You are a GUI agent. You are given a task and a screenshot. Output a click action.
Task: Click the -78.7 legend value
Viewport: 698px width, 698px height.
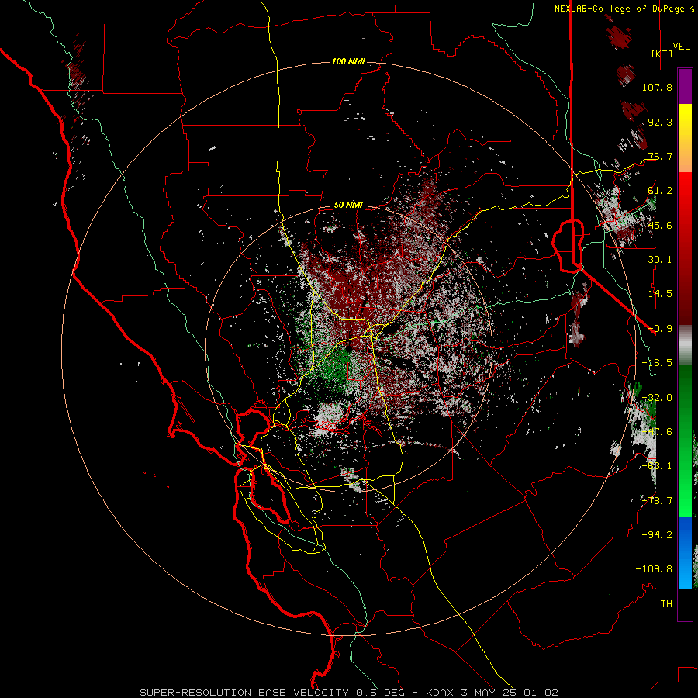coord(657,501)
